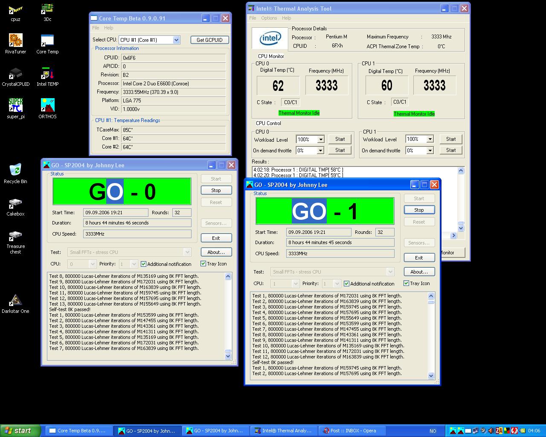546x437 pixels.
Task: Launch super_pi from the desktop
Action: (x=15, y=109)
